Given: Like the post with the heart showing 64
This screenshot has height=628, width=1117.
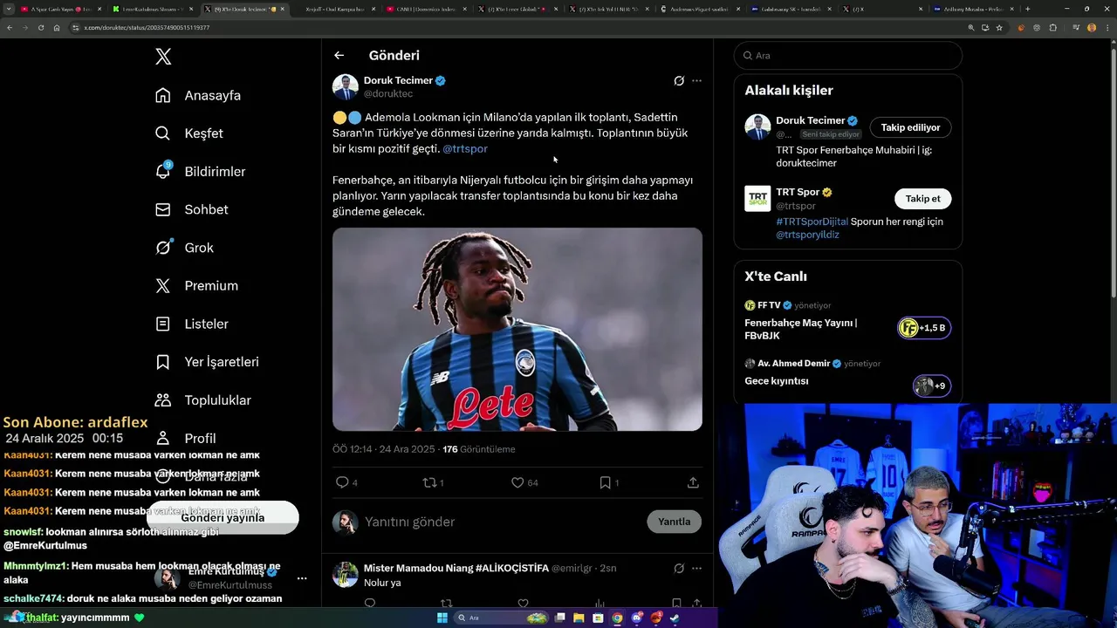Looking at the screenshot, I should pyautogui.click(x=517, y=482).
